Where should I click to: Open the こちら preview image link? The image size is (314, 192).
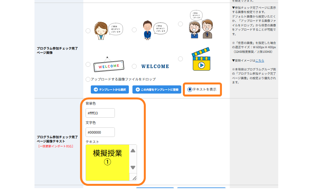[x=260, y=60]
